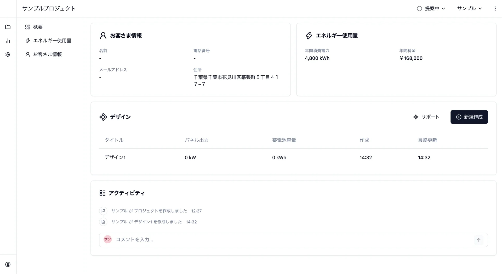The height and width of the screenshot is (274, 502).
Task: Click the 作成 column header
Action: 364,140
